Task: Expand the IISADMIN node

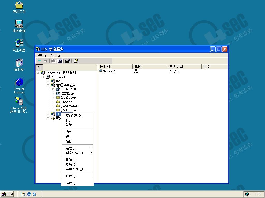Action: click(53, 89)
